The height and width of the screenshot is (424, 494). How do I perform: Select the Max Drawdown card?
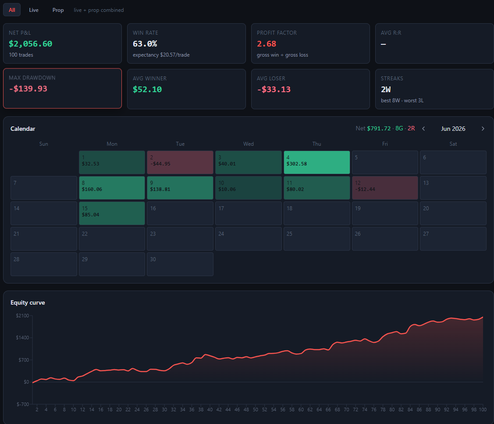tap(62, 88)
